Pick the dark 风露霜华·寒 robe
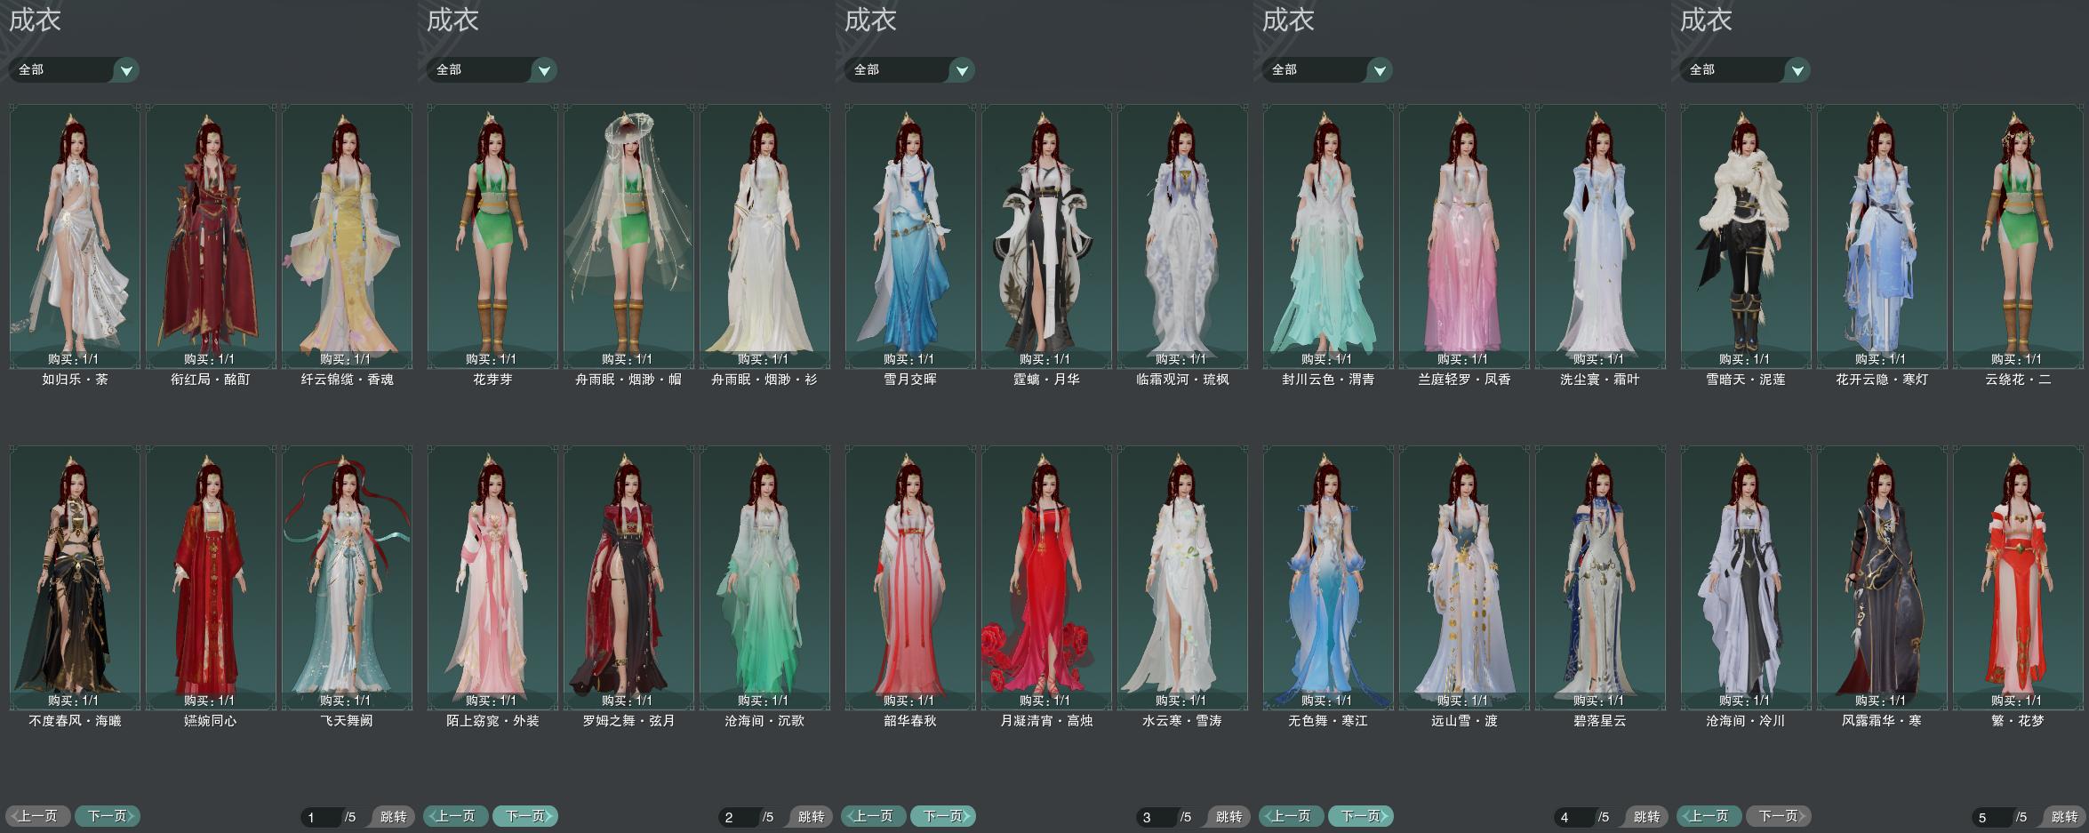The width and height of the screenshot is (2089, 833). 1882,577
